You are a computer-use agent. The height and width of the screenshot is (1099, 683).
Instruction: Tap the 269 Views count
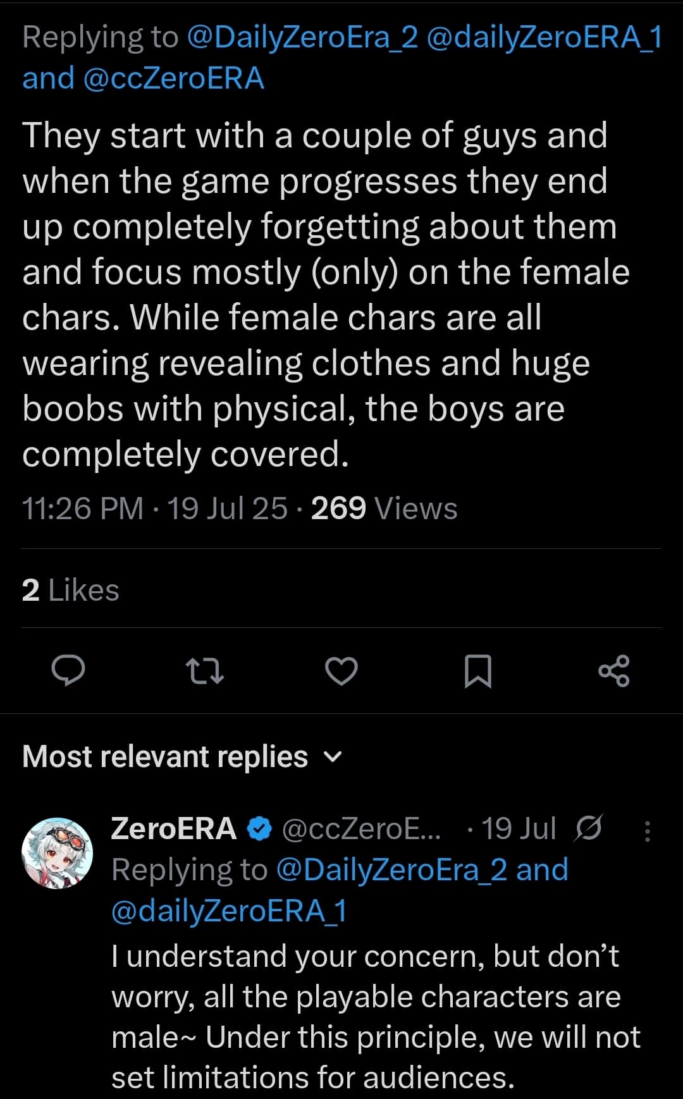point(384,508)
